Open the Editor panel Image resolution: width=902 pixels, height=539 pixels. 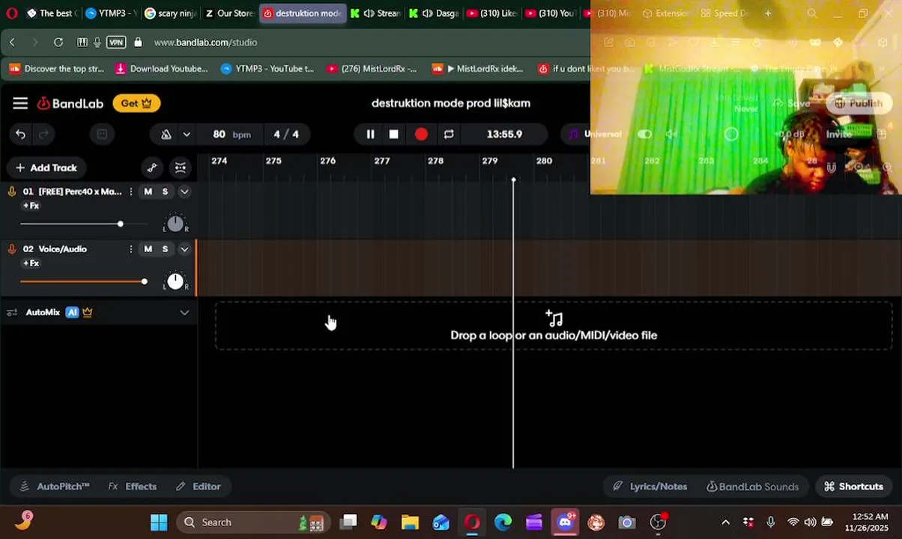pyautogui.click(x=198, y=487)
